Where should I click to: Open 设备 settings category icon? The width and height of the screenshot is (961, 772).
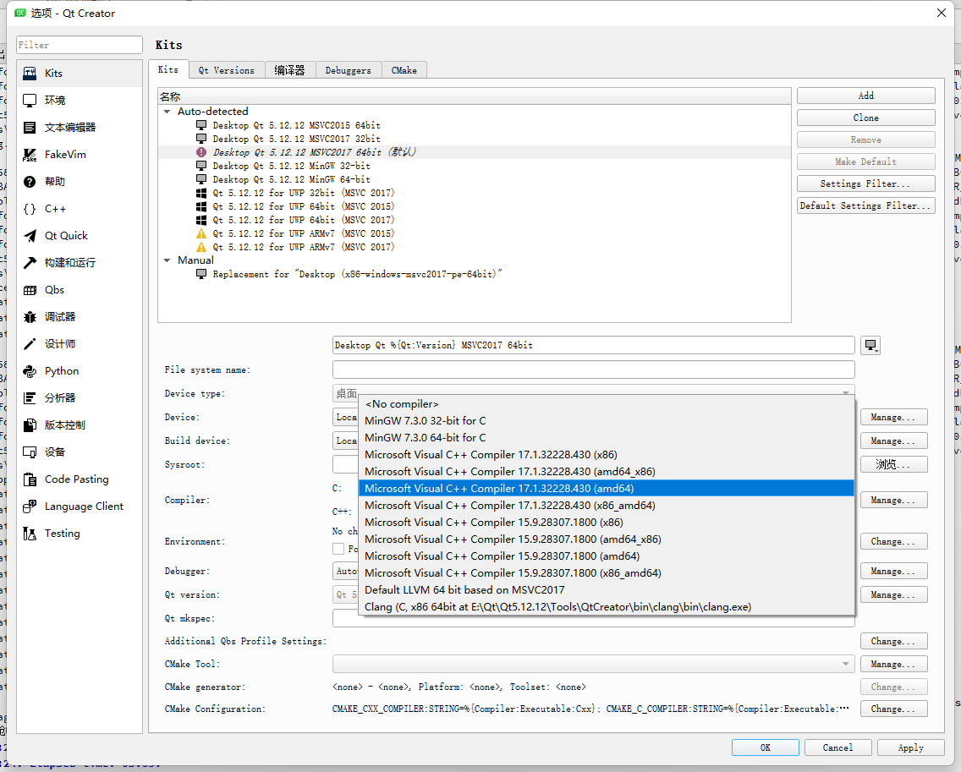[x=30, y=452]
